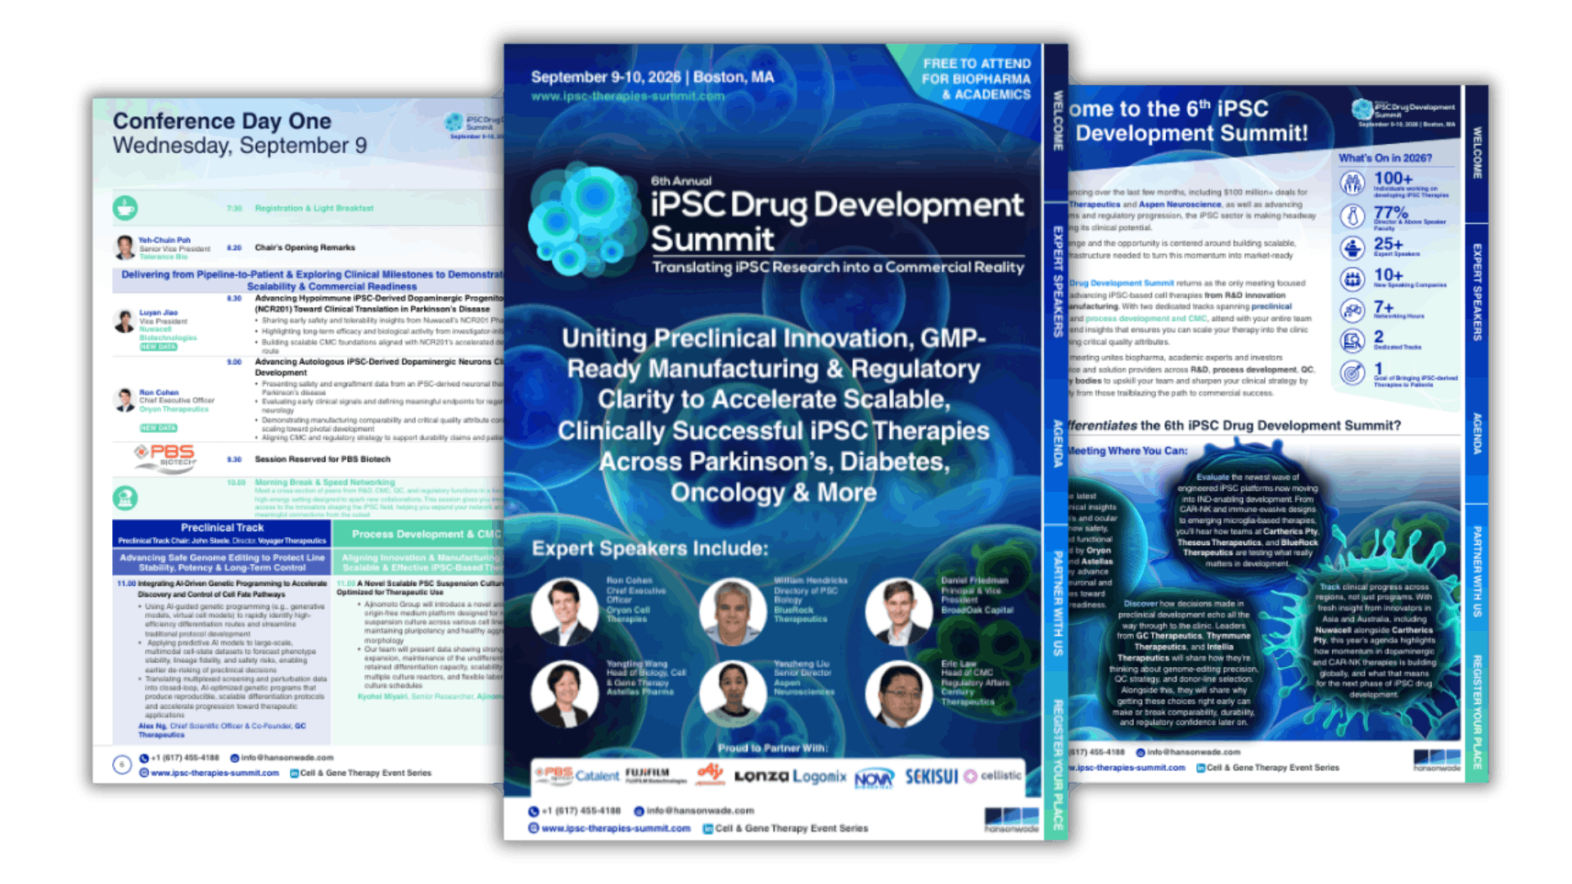Click the 2 Dedicated Tracks icon
This screenshot has height=884, width=1572.
pos(1353,341)
